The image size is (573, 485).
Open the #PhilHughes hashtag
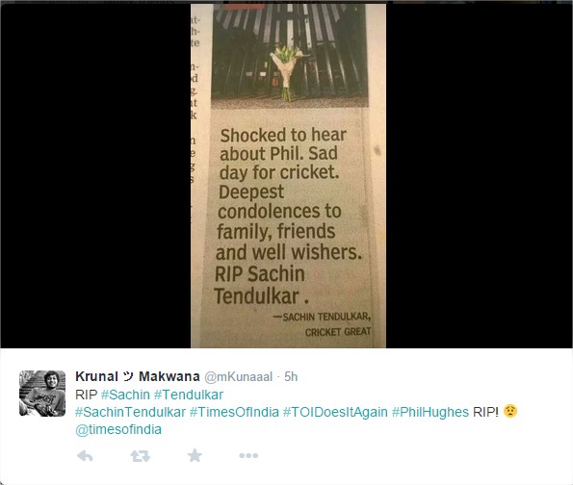pyautogui.click(x=430, y=412)
